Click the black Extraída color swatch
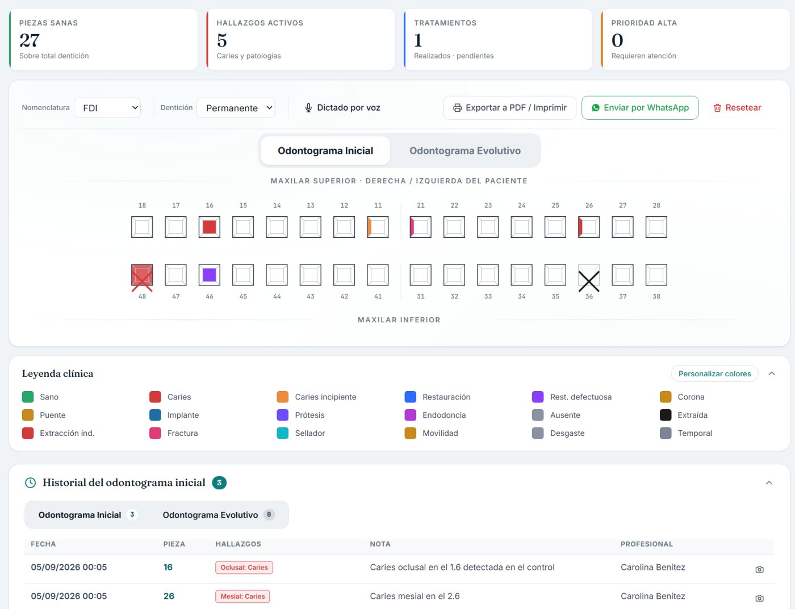The height and width of the screenshot is (609, 795). tap(666, 415)
